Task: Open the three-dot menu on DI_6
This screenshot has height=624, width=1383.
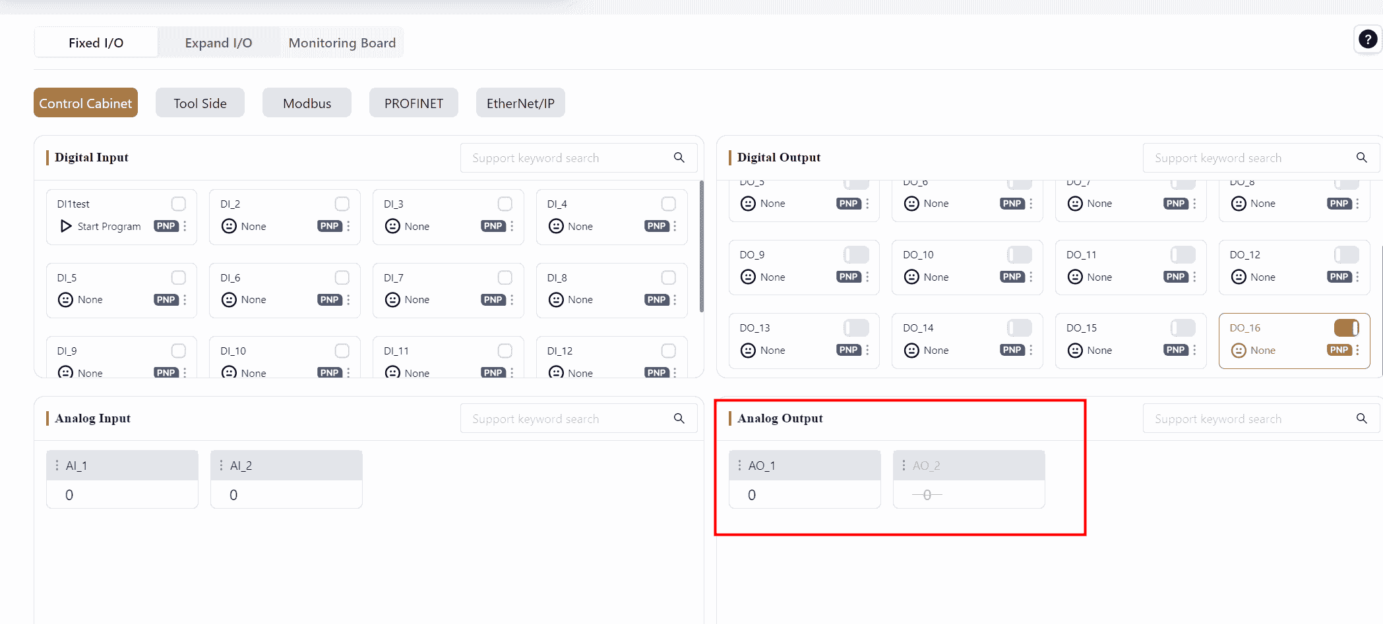Action: click(x=348, y=300)
